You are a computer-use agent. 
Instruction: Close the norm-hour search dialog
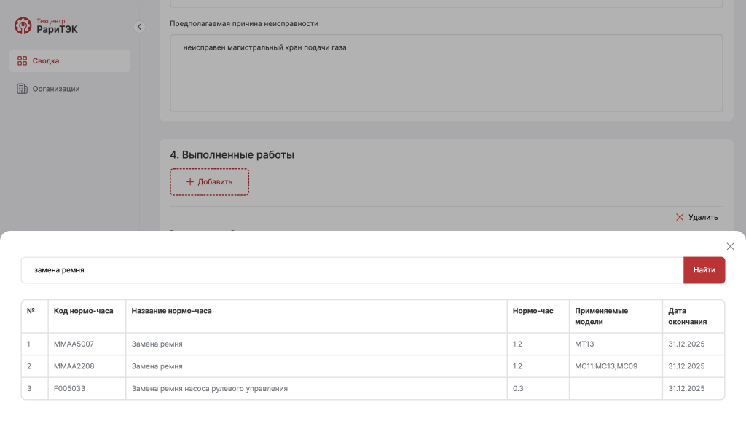pyautogui.click(x=730, y=246)
